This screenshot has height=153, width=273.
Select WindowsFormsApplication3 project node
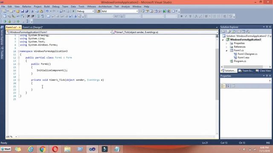246,40
